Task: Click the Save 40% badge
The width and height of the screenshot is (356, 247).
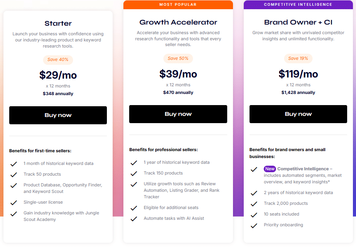Action: [58, 60]
